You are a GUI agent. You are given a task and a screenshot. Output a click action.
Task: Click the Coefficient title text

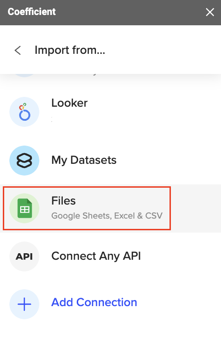click(x=32, y=12)
